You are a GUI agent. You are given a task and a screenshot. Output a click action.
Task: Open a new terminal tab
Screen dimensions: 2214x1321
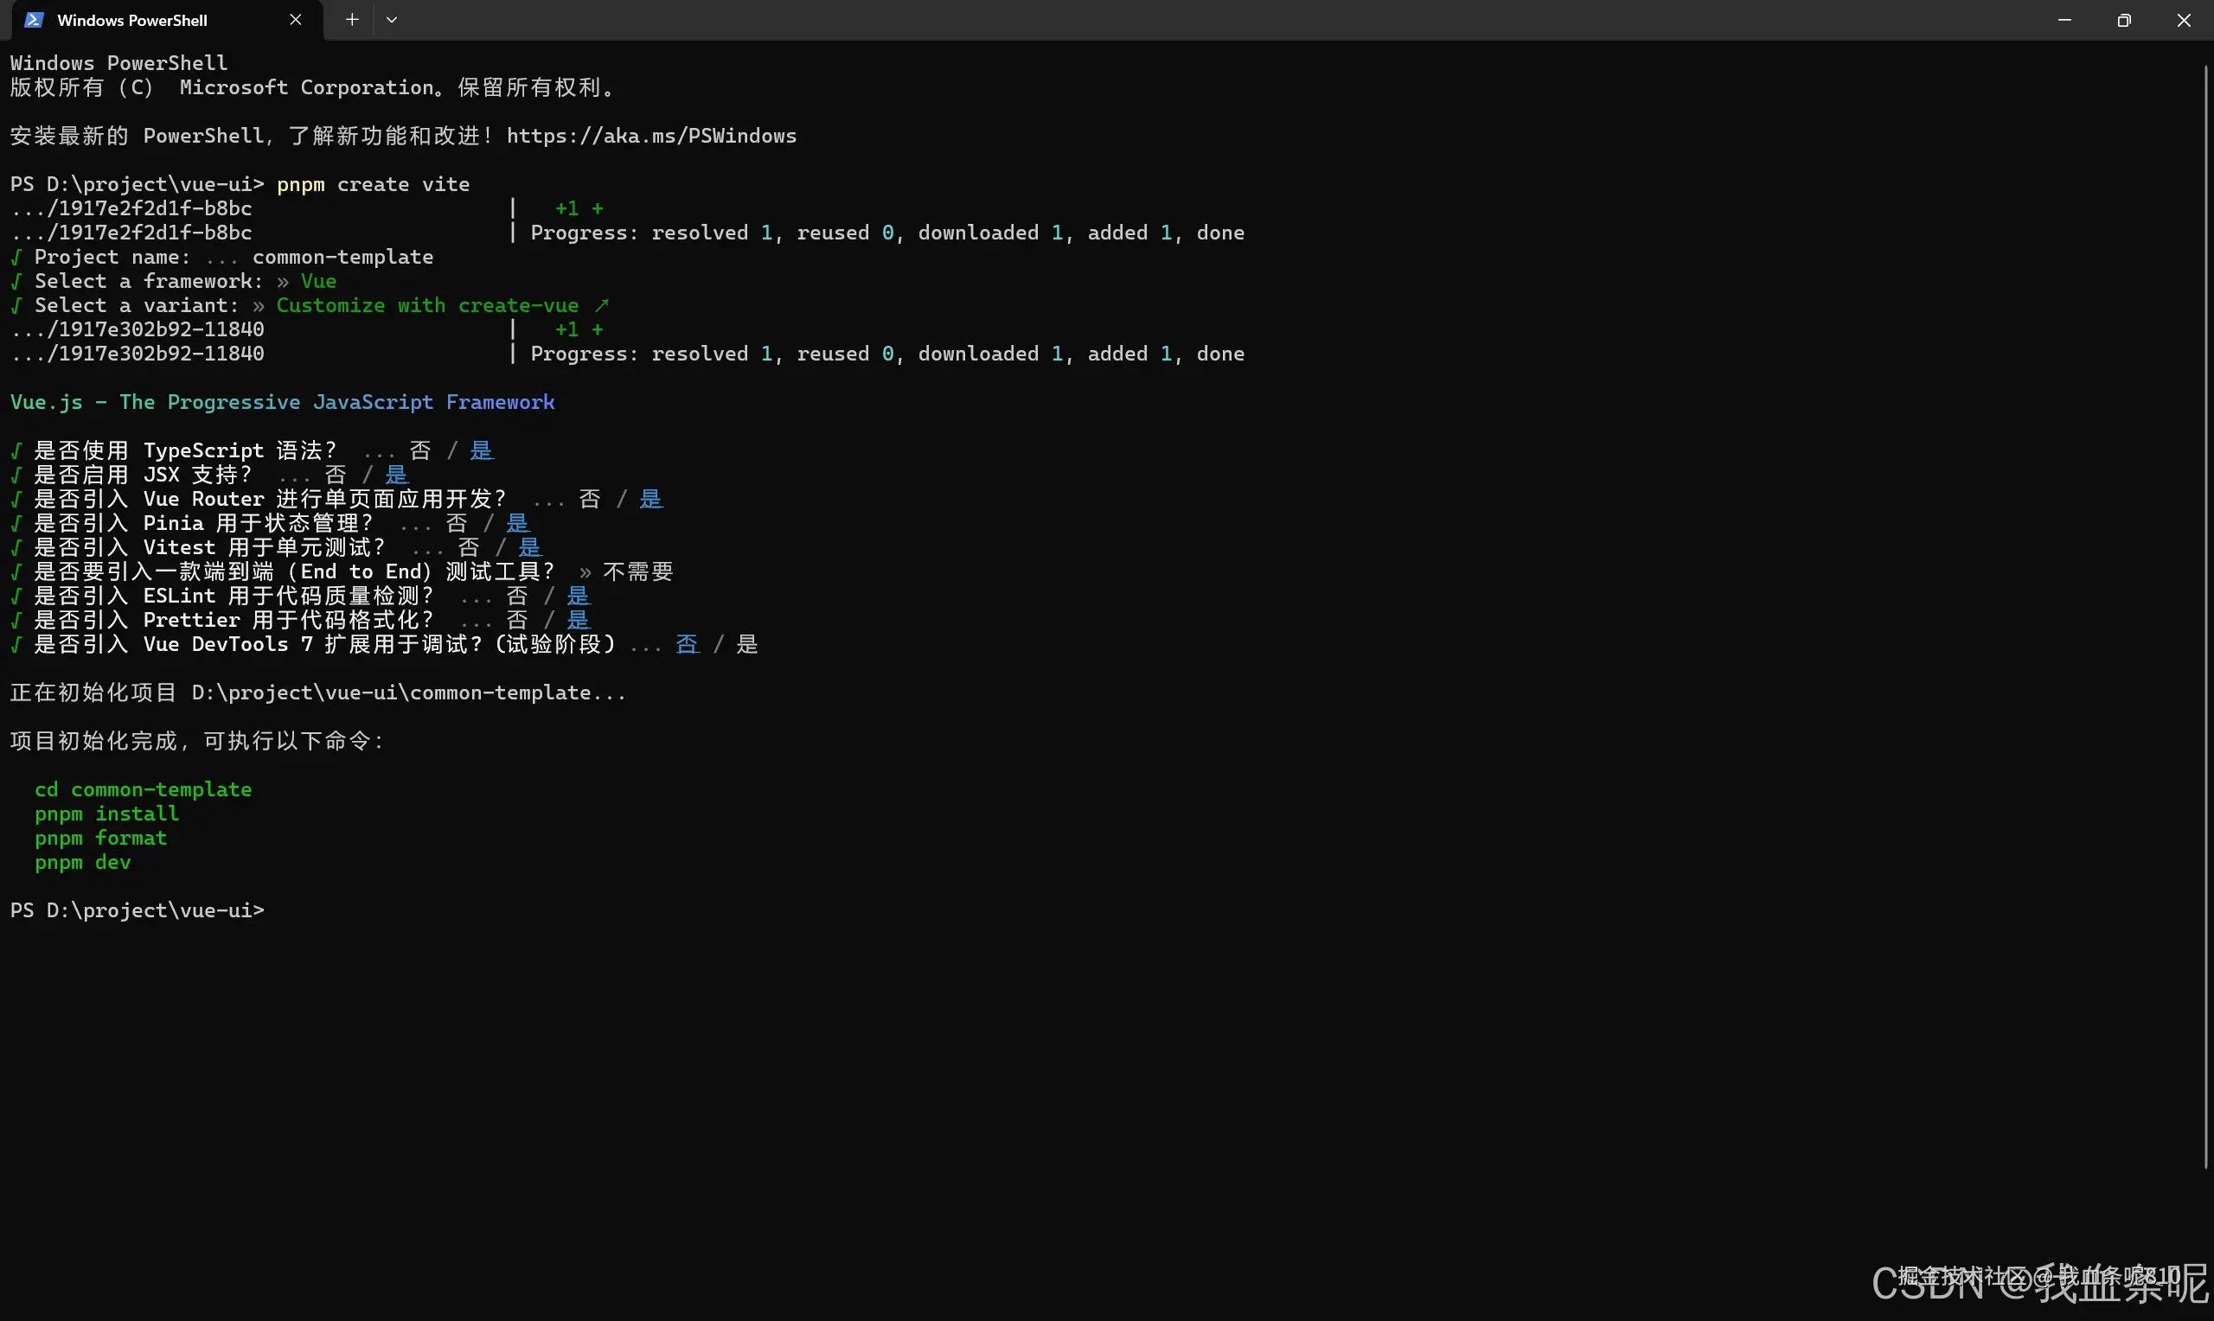[x=353, y=20]
